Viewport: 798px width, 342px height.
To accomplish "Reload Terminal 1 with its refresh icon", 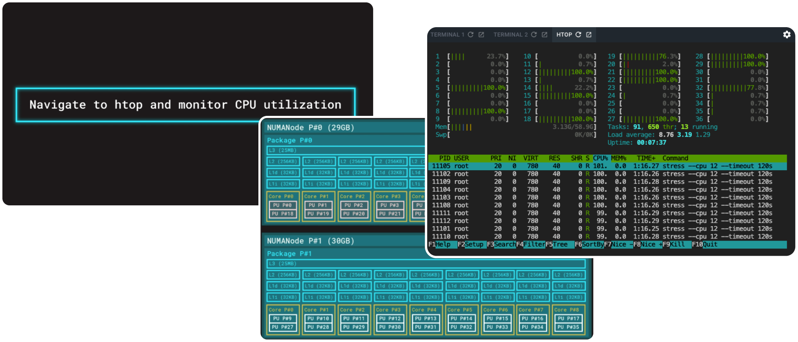I will click(x=471, y=35).
